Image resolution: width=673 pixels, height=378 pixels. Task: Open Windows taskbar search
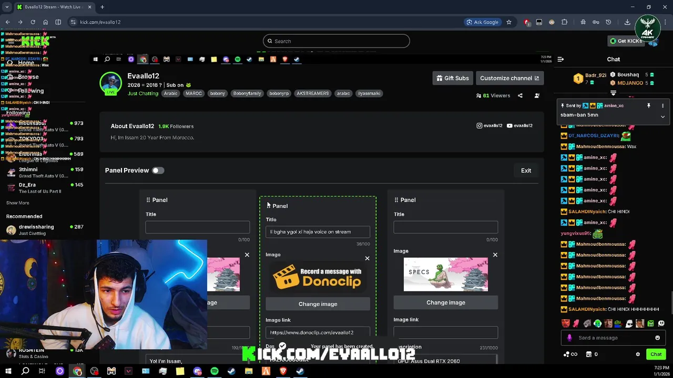click(x=25, y=371)
